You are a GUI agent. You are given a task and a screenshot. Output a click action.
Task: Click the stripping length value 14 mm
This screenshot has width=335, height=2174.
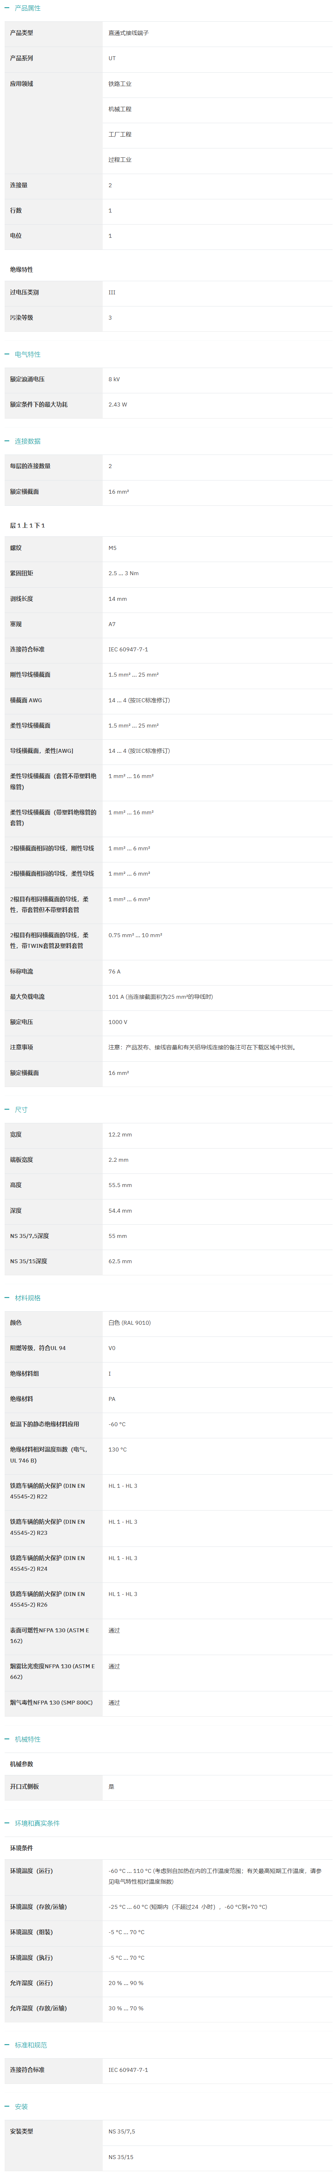pyautogui.click(x=118, y=598)
